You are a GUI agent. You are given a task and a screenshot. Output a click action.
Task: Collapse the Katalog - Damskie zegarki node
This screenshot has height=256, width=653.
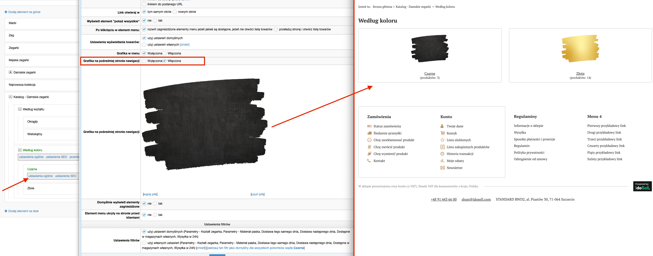[x=10, y=97]
